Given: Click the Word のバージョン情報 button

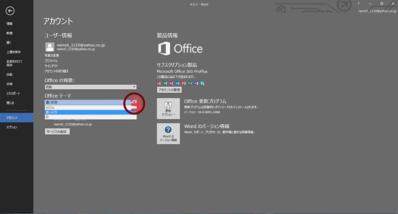Looking at the screenshot, I should point(168,134).
